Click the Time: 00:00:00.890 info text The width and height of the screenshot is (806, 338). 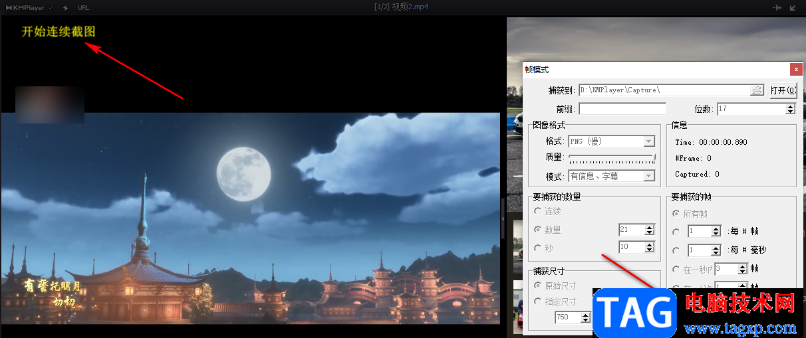point(711,143)
